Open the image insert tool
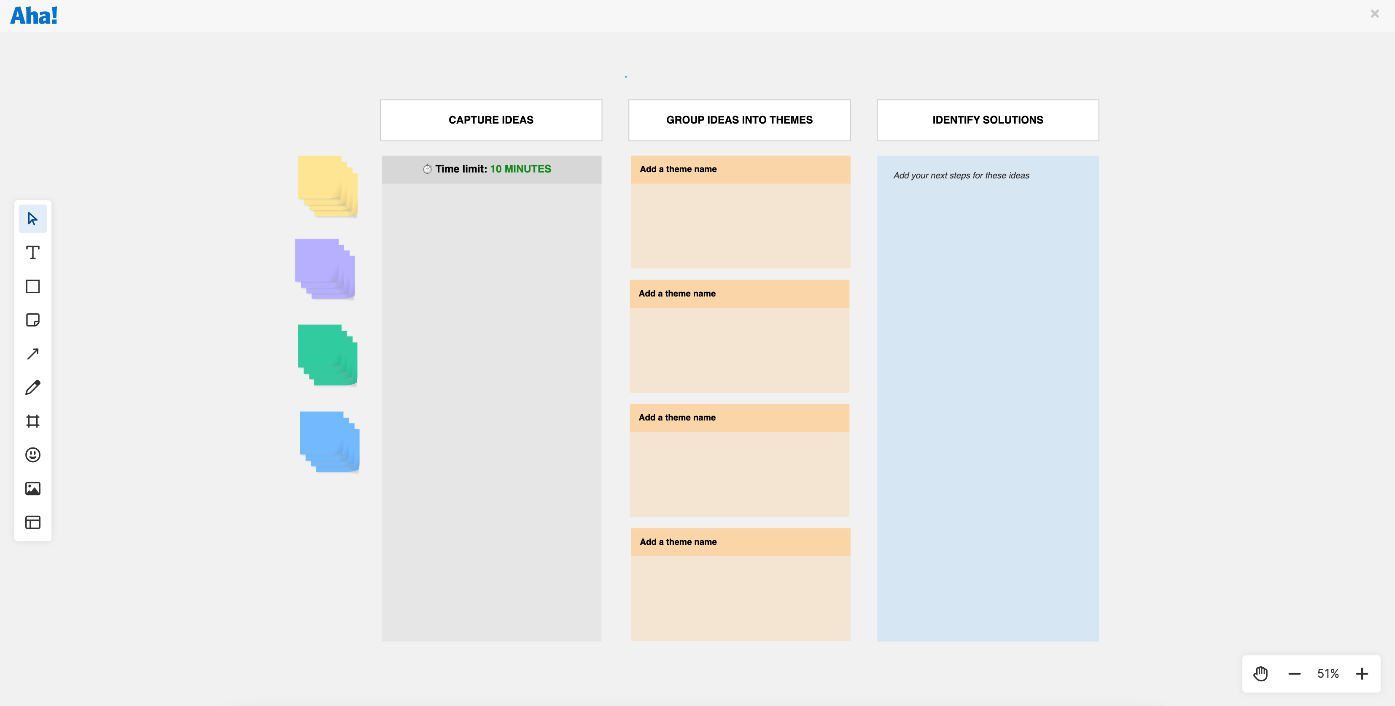Screen dimensions: 1395x706 (32, 488)
